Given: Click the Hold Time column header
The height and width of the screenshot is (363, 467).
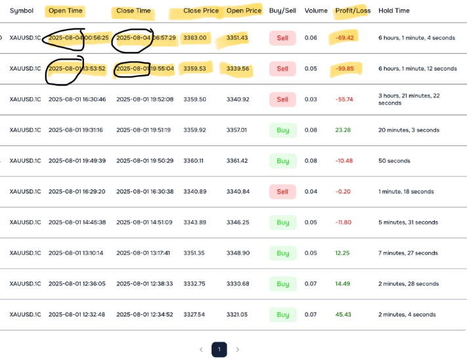Looking at the screenshot, I should coord(394,11).
